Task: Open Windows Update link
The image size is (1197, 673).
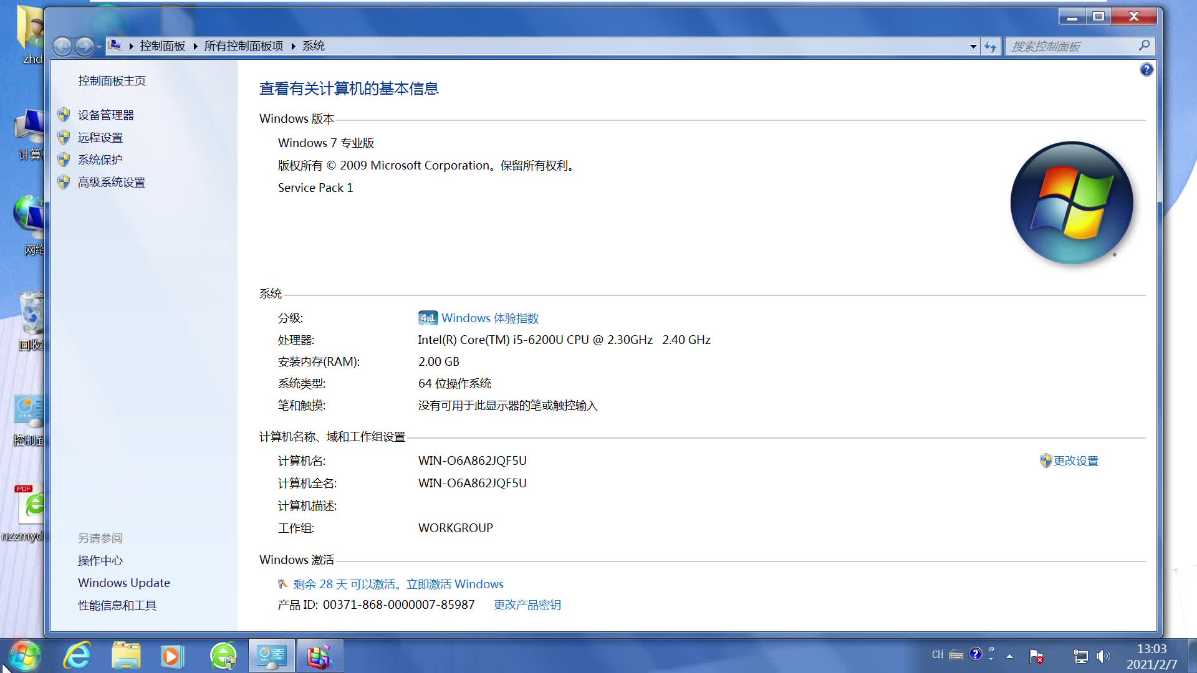Action: (x=124, y=583)
